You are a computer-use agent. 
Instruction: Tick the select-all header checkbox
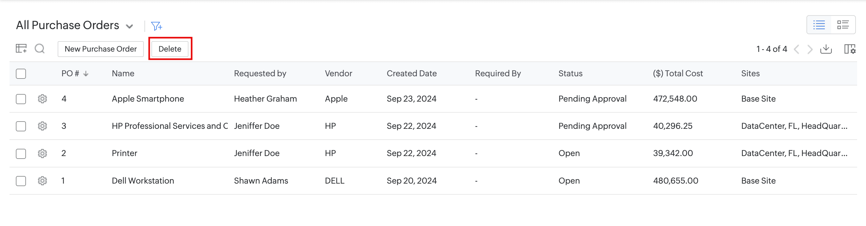(21, 73)
